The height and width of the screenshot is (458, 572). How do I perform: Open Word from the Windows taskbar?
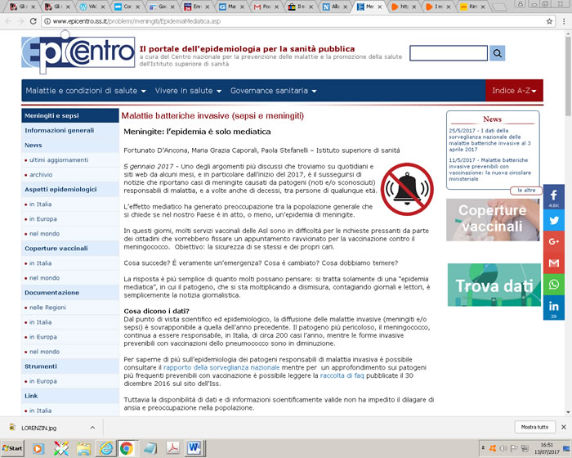194,447
